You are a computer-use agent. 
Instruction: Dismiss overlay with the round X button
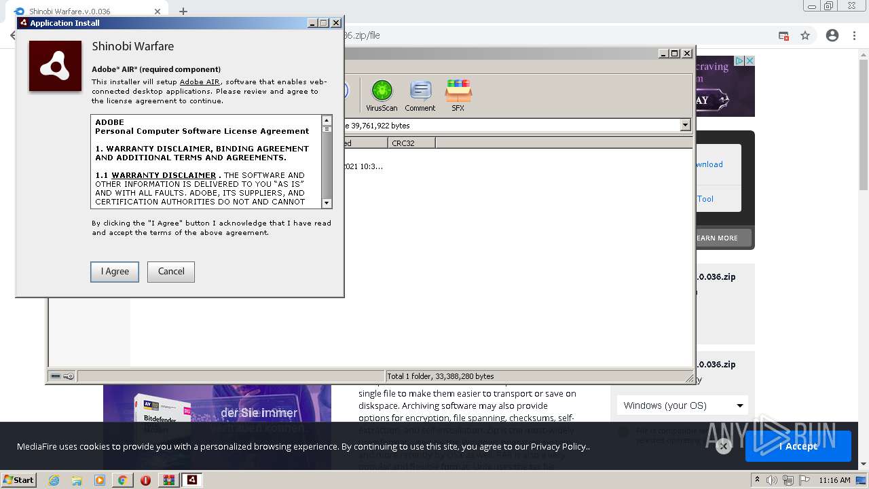click(x=723, y=446)
